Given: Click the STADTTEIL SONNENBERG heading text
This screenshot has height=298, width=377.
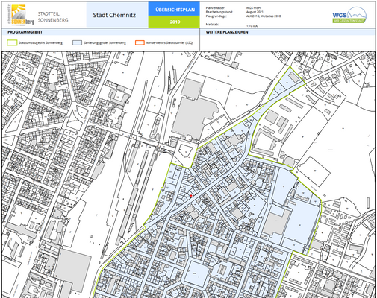Looking at the screenshot, I should click(53, 17).
